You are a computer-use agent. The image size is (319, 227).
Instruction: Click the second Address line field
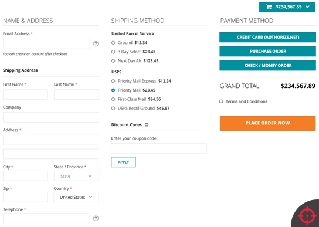tap(51, 154)
